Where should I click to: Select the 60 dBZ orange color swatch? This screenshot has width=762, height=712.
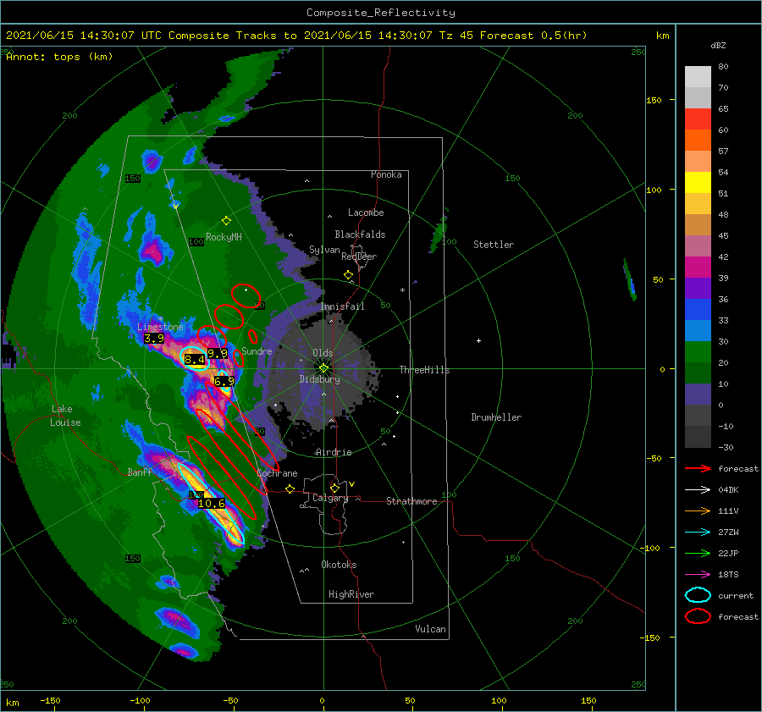pyautogui.click(x=698, y=140)
